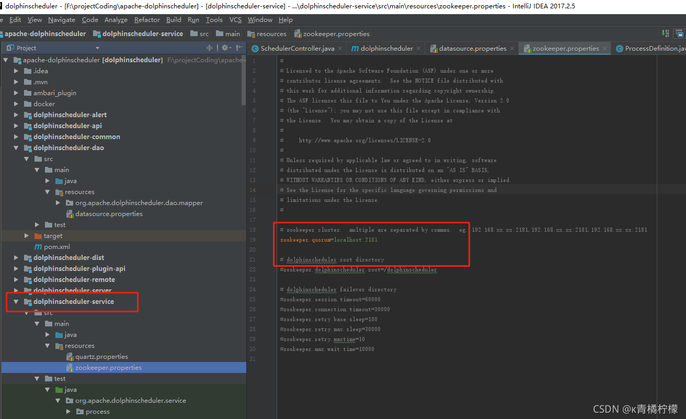Open the View menu

click(x=35, y=20)
